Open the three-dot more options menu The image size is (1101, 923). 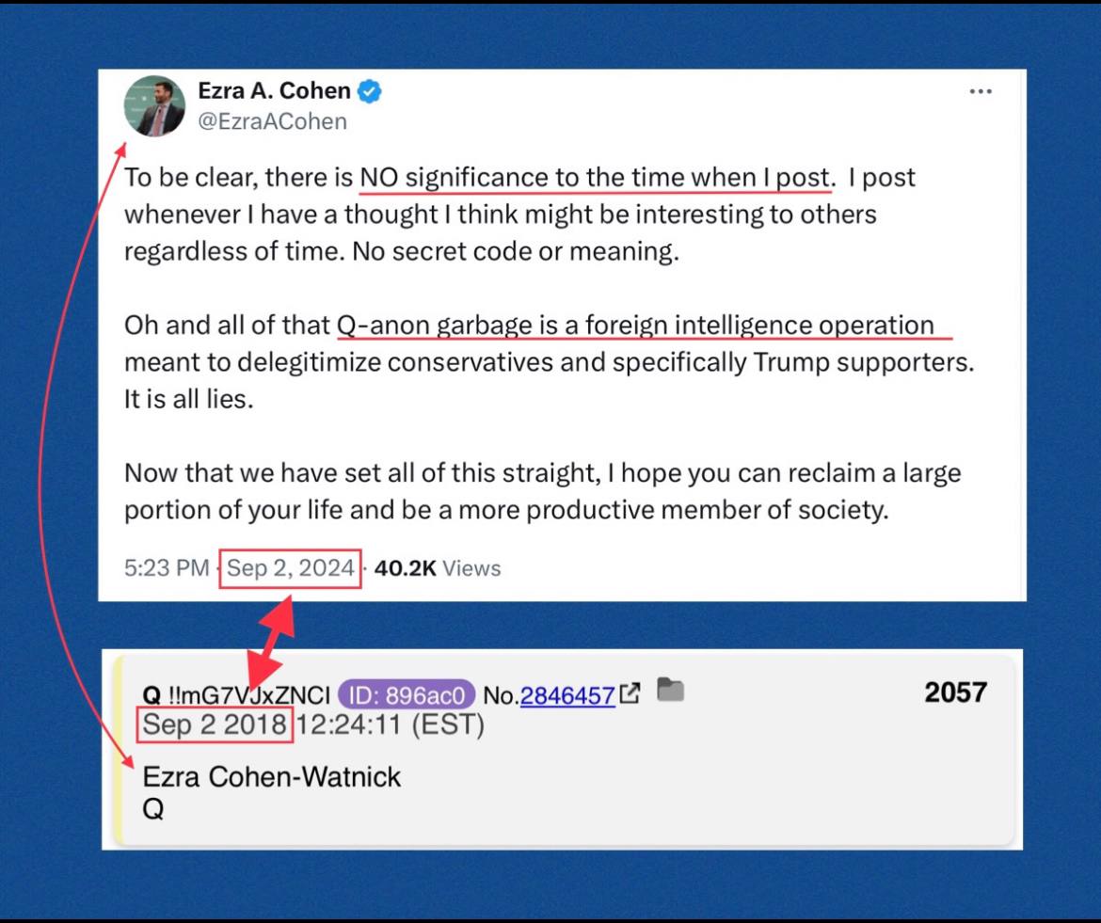pos(981,91)
